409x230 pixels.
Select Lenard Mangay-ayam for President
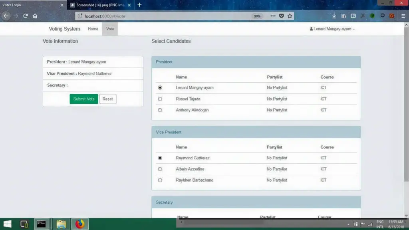[x=160, y=87]
